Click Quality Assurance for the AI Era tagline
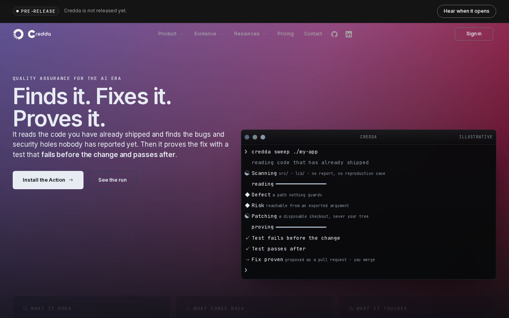 click(x=67, y=79)
